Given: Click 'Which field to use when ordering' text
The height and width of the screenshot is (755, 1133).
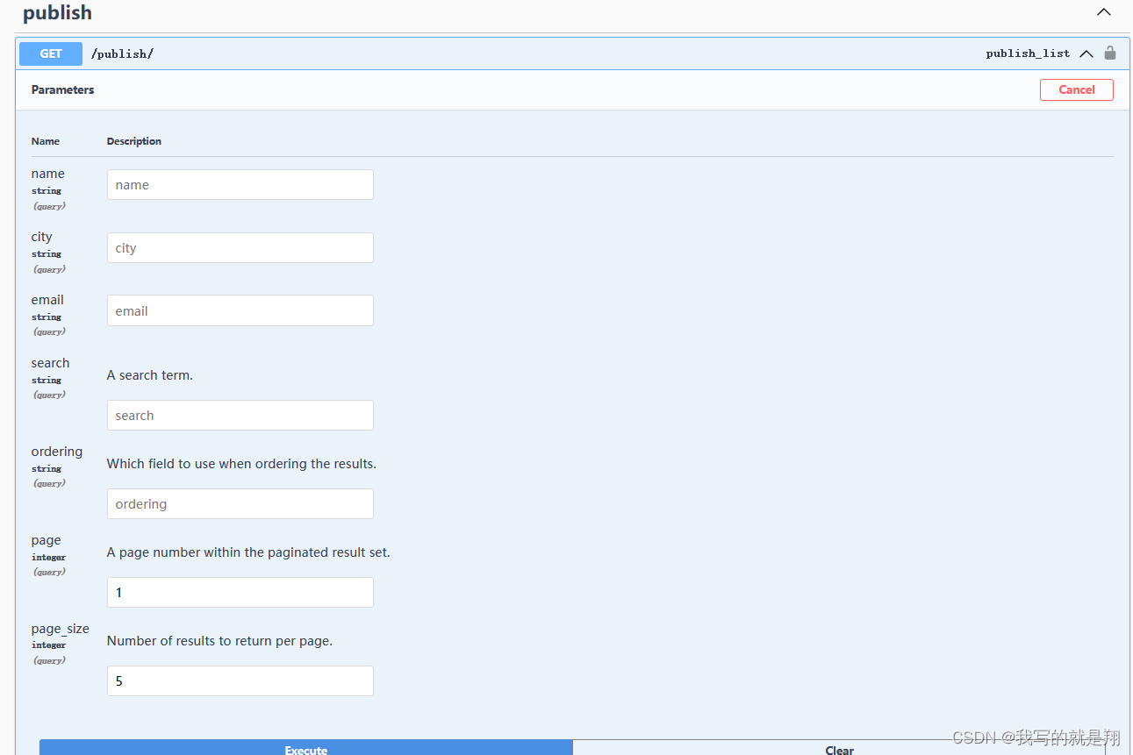Looking at the screenshot, I should click(241, 464).
